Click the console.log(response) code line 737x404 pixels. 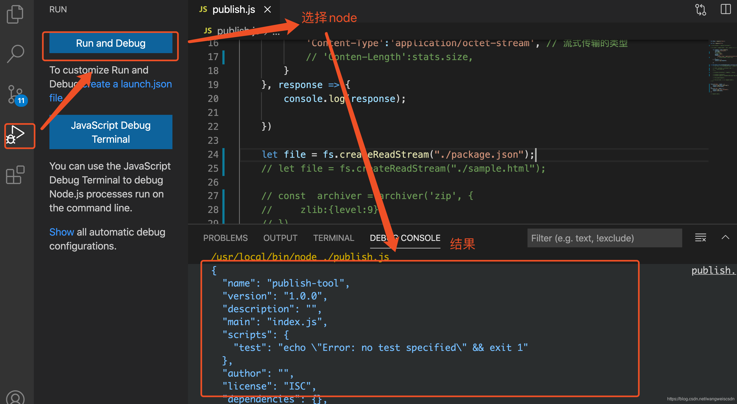click(x=345, y=99)
